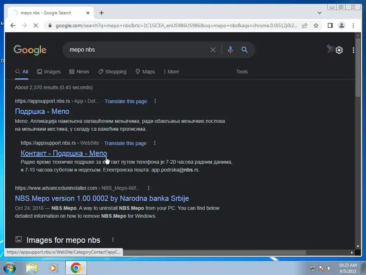Open Google apps menu dots
The width and height of the screenshot is (366, 275).
coord(353,50)
